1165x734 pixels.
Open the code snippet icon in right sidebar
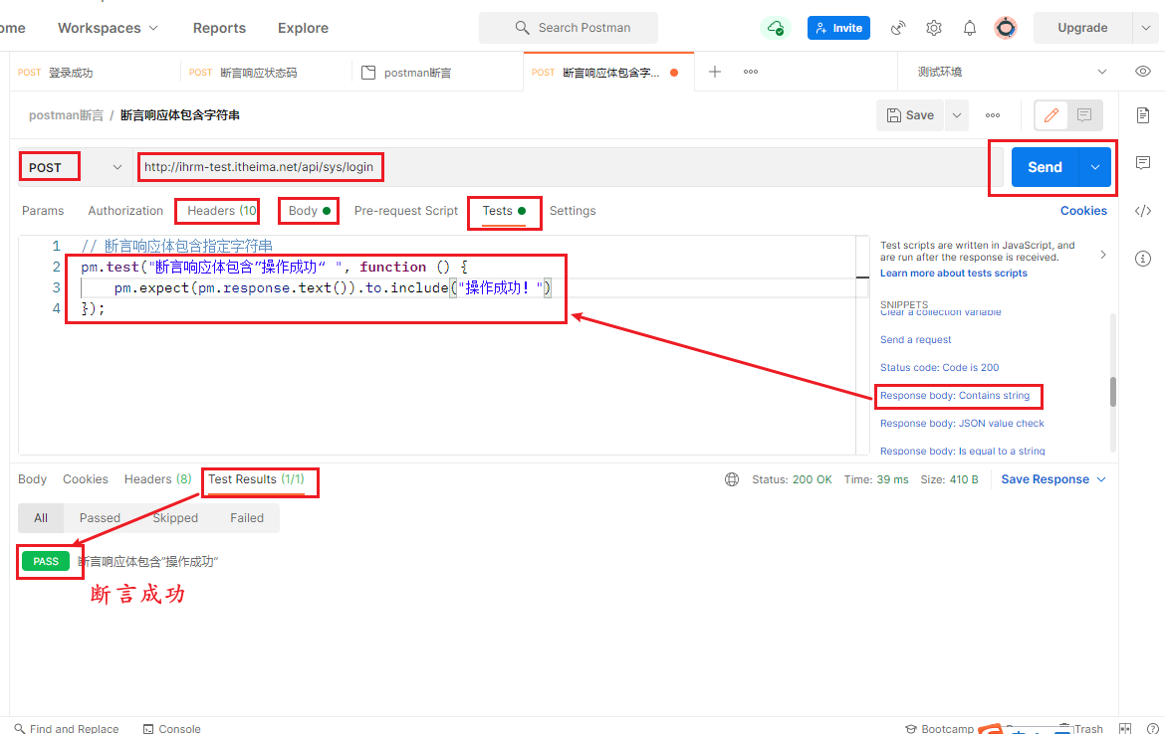point(1143,211)
